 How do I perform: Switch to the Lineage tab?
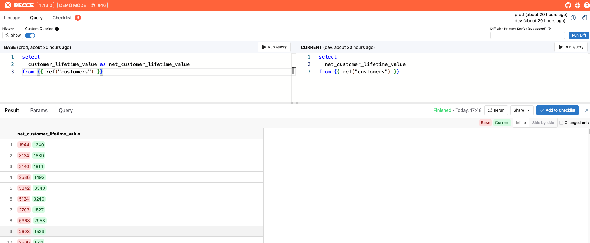(12, 18)
